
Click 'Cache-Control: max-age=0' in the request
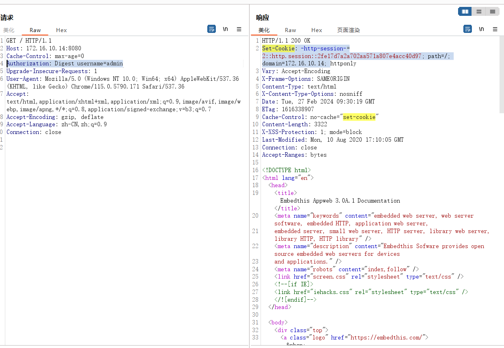(x=45, y=56)
